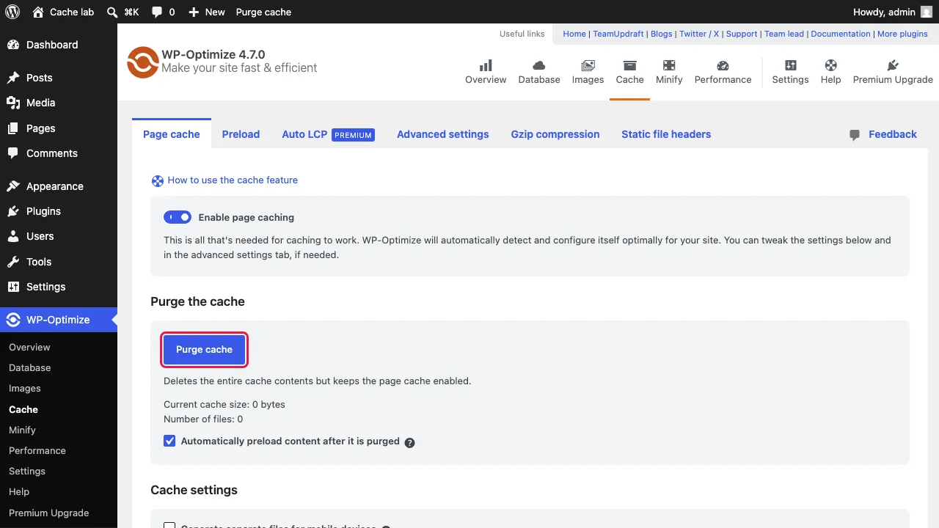This screenshot has width=939, height=528.
Task: Open the command palette search icon
Action: coord(112,12)
